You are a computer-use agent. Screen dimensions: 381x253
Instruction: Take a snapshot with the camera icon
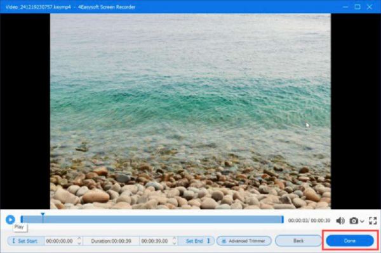354,221
